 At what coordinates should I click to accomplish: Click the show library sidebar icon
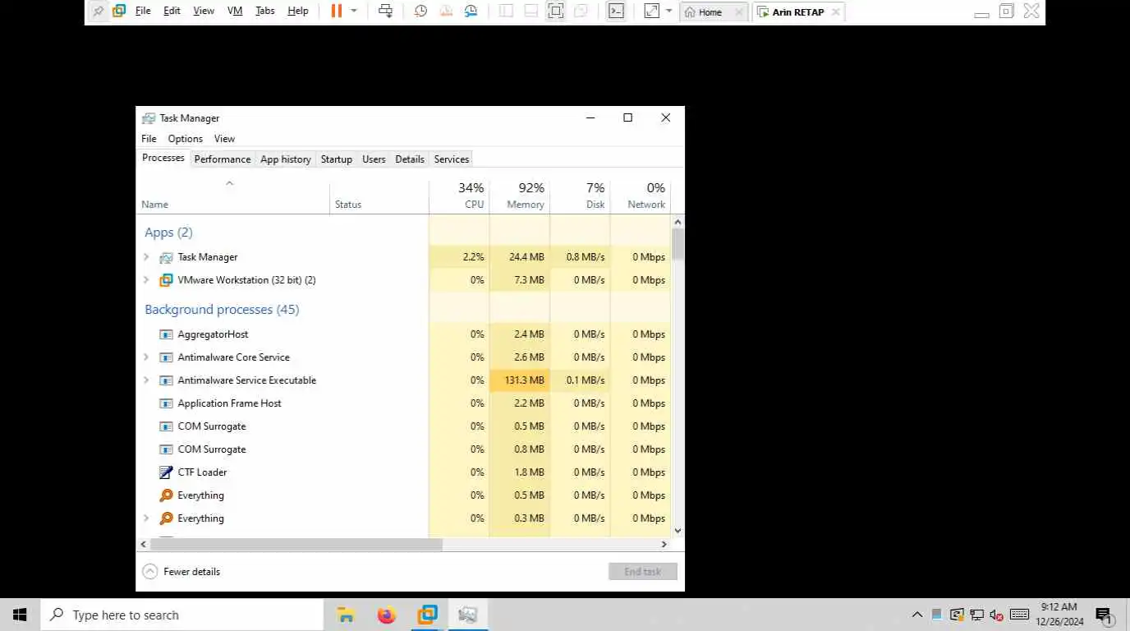(506, 12)
